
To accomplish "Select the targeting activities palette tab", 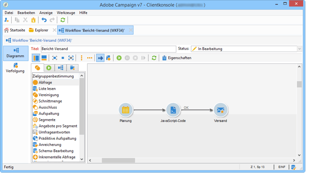I will click(37, 68).
